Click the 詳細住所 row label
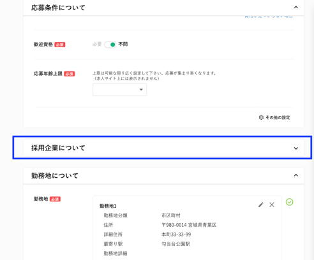The height and width of the screenshot is (260, 314). tap(113, 235)
